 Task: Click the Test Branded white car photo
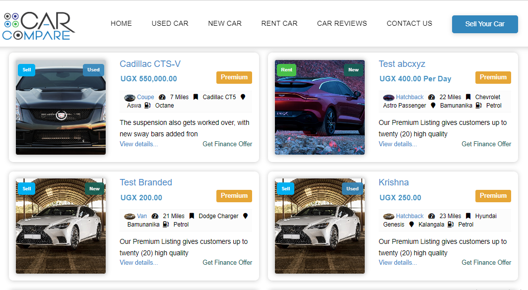[61, 226]
